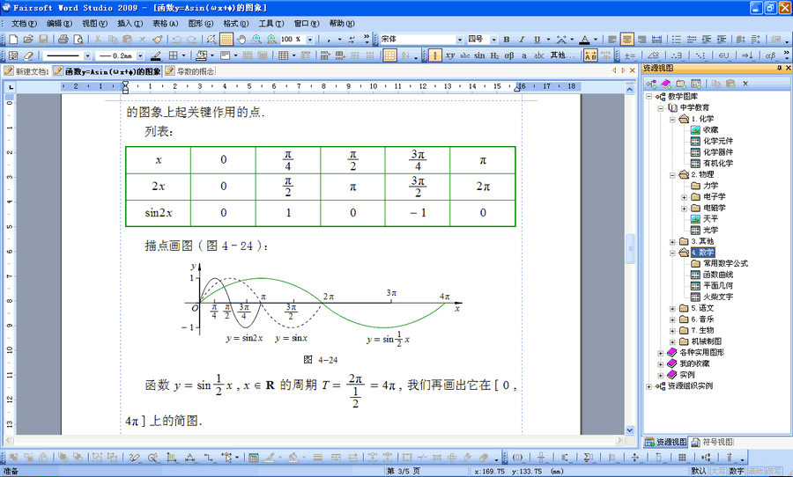Select the eraser tool in table toolbar

tap(28, 55)
